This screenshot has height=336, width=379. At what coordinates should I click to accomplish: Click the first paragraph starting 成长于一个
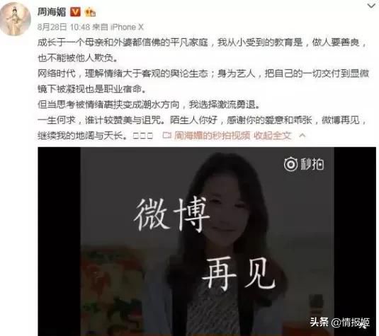tap(203, 50)
